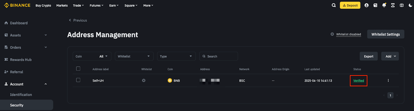Check the select-all checkbox in table header
The width and height of the screenshot is (414, 111).
pyautogui.click(x=78, y=69)
